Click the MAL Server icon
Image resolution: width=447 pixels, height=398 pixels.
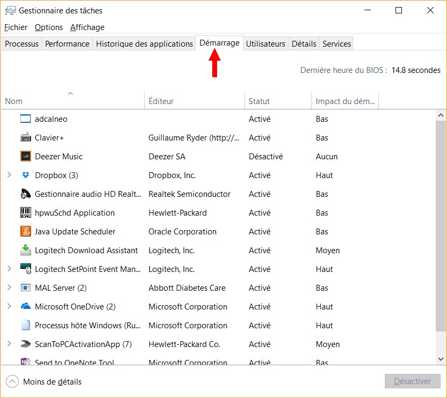(25, 288)
